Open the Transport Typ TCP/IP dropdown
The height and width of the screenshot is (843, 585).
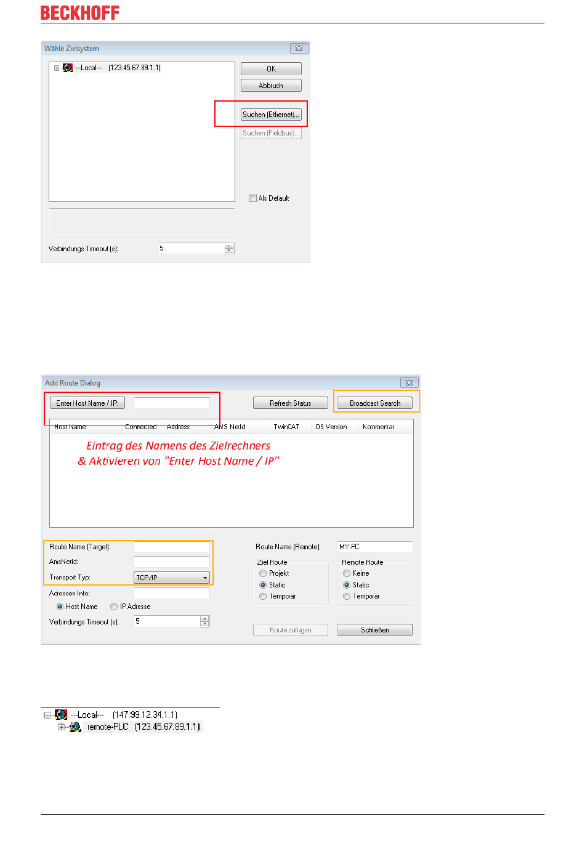pos(172,578)
